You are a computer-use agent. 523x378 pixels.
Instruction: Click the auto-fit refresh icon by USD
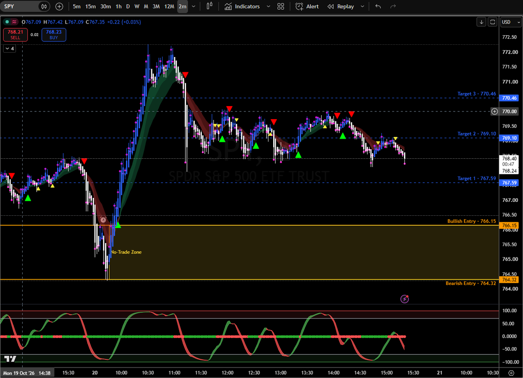tap(492, 22)
